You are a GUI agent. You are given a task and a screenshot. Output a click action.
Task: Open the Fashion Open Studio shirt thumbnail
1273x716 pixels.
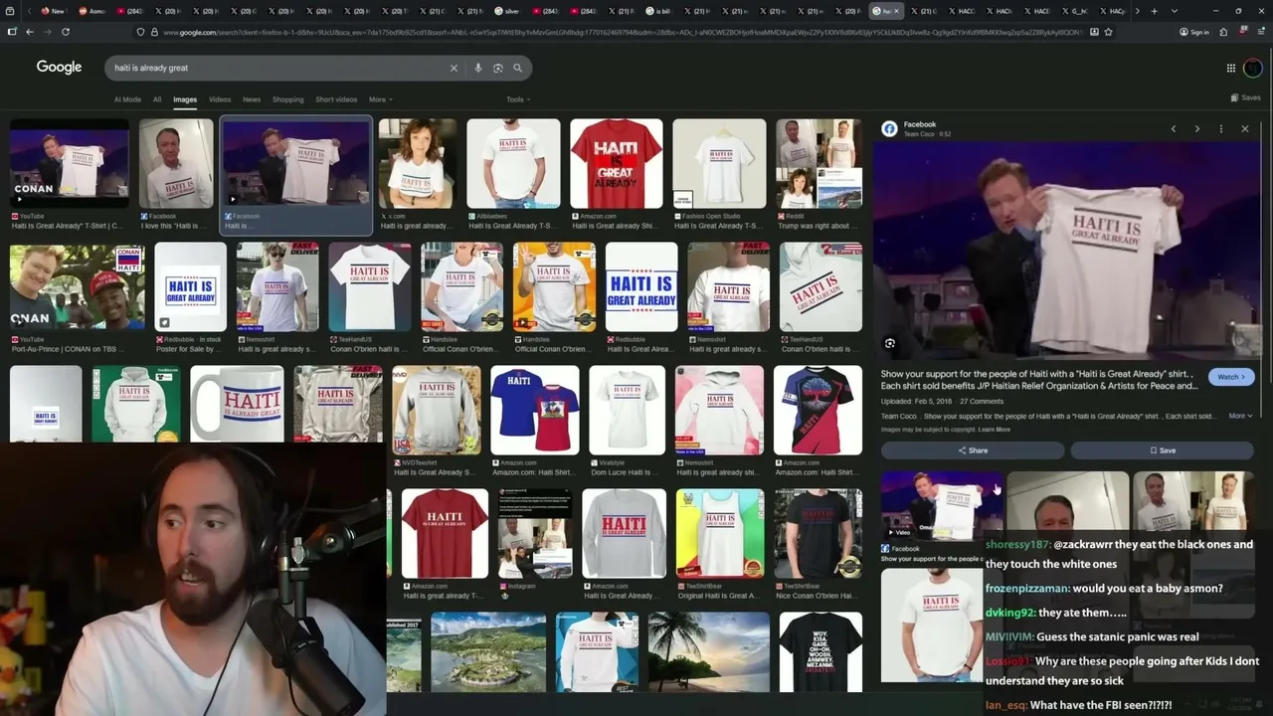(x=719, y=163)
